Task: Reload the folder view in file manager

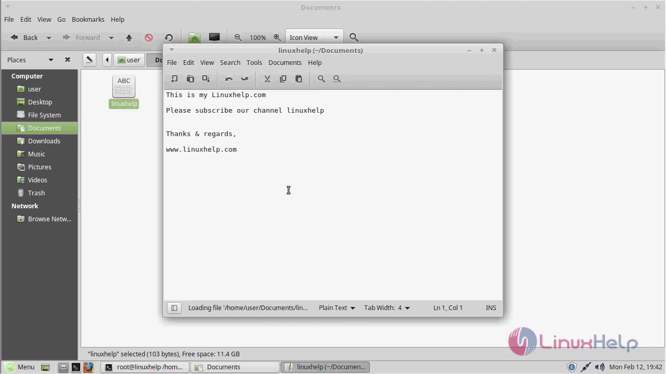Action: [x=169, y=37]
